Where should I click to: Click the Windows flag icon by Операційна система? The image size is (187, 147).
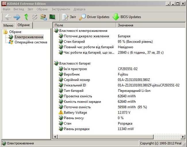tap(11, 42)
